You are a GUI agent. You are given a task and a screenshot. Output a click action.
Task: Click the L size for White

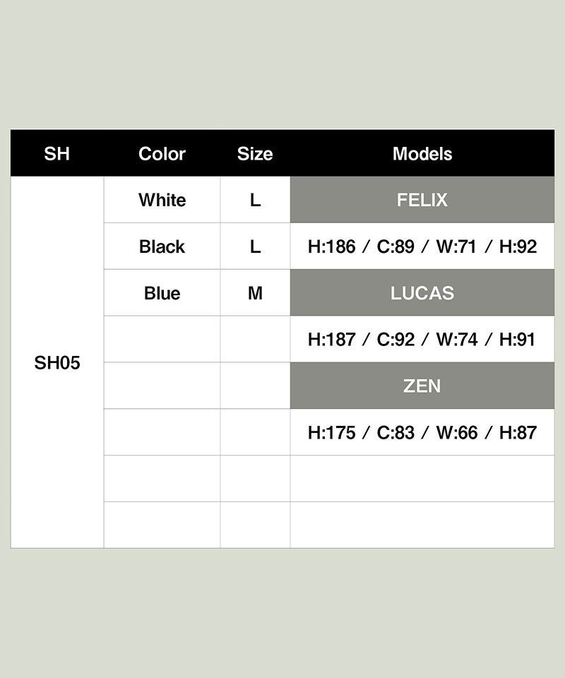[x=255, y=200]
